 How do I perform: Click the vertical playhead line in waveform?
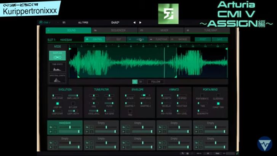coord(164,63)
